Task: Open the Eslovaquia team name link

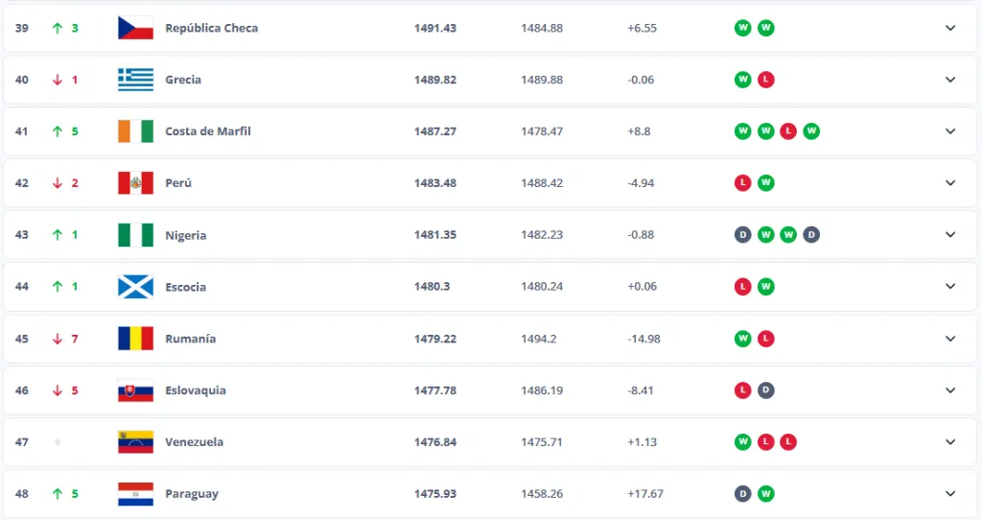Action: (195, 390)
